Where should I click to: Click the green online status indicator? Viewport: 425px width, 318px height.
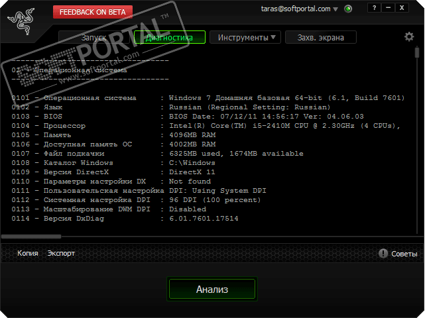point(348,9)
